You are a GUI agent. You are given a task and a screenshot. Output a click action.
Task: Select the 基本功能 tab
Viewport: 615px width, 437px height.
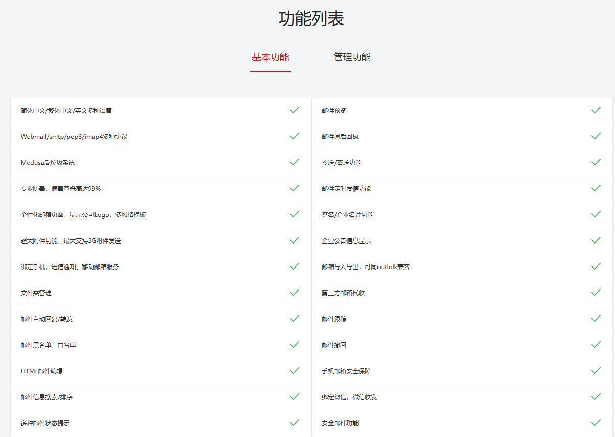coord(270,57)
